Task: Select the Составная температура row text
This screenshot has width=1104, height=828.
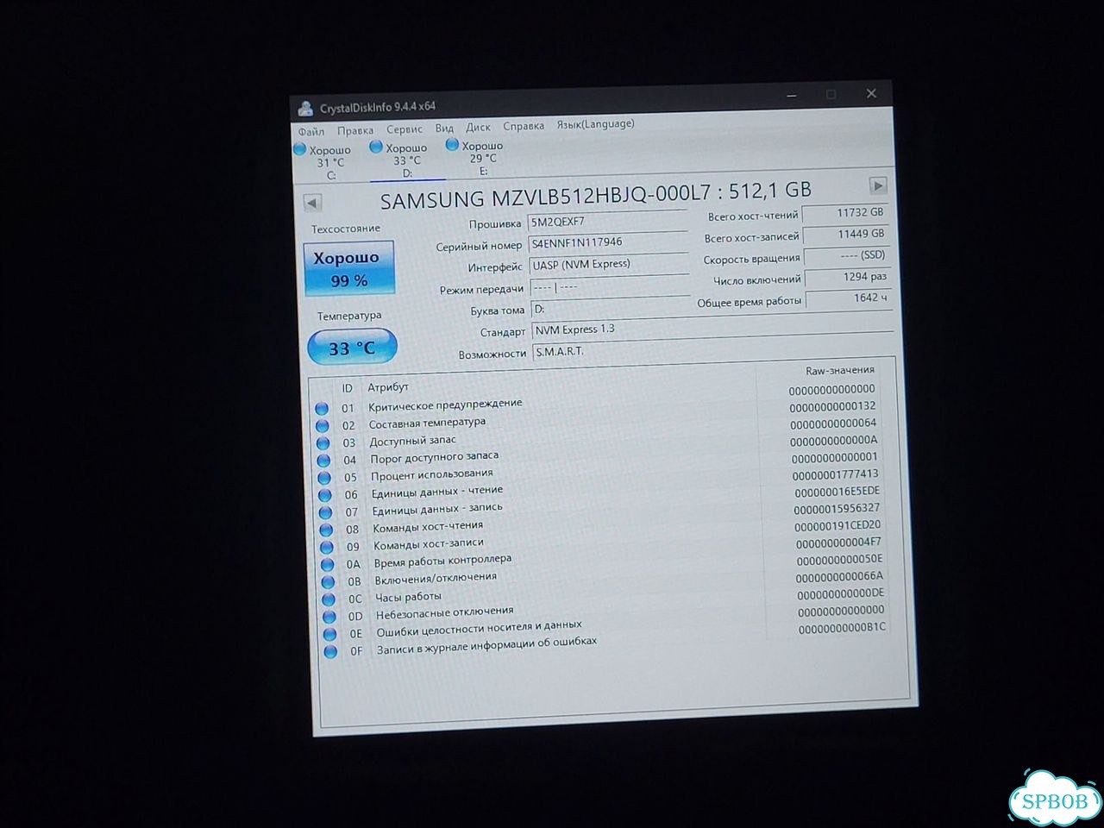Action: 427,423
